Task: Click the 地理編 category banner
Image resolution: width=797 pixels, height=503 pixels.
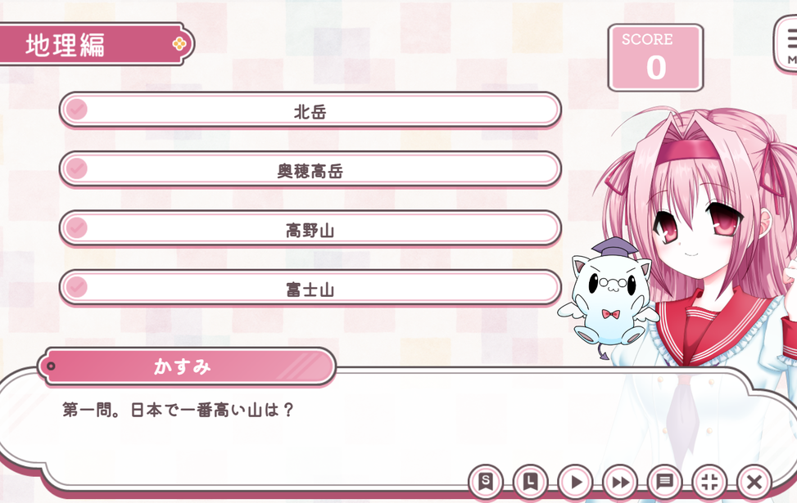Action: [97, 44]
